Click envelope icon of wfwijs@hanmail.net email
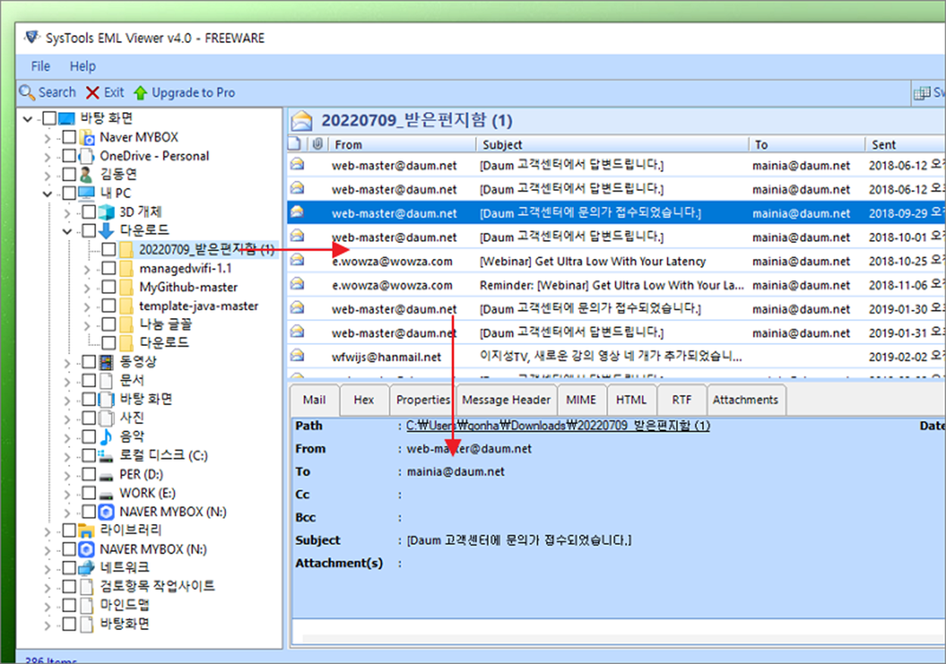Screen dimensions: 946x664 297,357
